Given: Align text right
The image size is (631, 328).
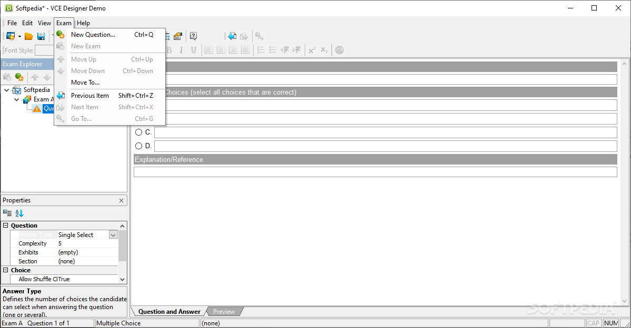Looking at the screenshot, I should point(233,50).
